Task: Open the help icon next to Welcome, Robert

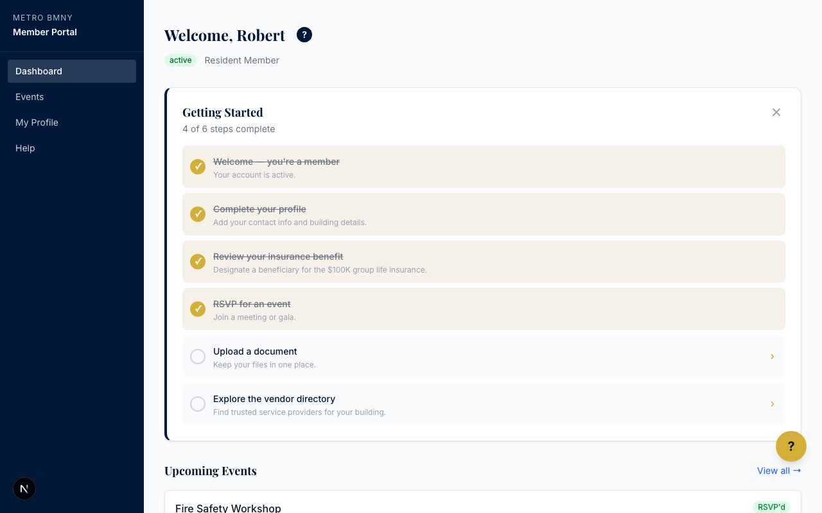Action: pos(304,35)
